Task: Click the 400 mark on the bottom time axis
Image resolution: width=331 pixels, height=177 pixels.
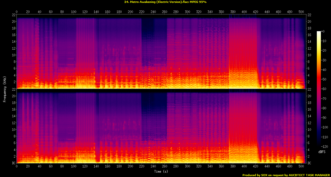Action: (x=244, y=167)
